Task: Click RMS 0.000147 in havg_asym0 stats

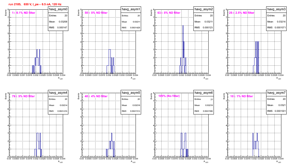Action: tap(58, 28)
